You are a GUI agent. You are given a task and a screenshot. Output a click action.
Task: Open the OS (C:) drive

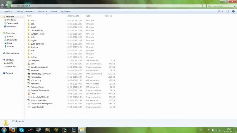click(10, 63)
